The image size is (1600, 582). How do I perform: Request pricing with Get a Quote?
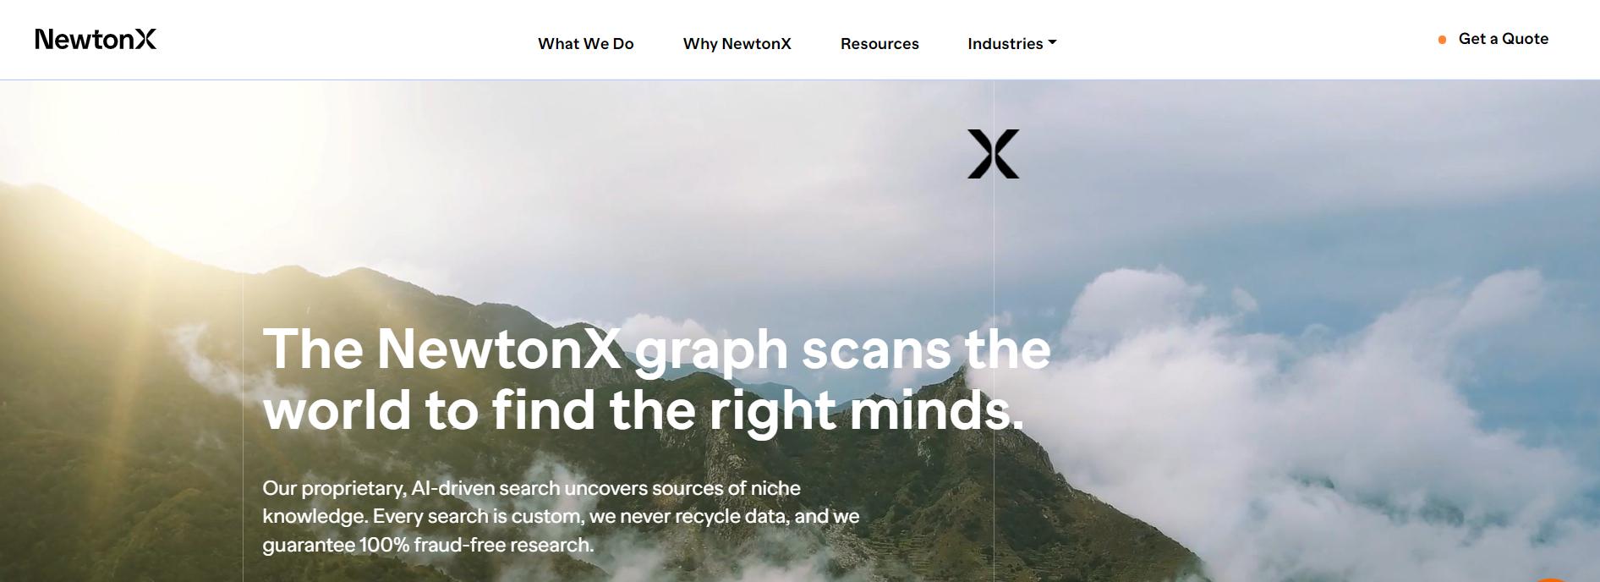tap(1503, 39)
